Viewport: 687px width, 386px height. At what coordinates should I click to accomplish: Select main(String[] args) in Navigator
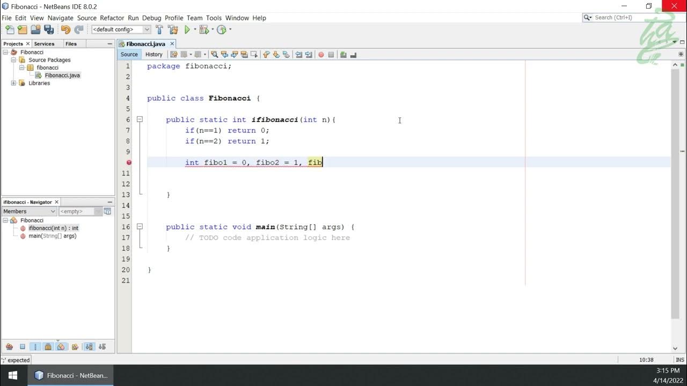(x=53, y=236)
